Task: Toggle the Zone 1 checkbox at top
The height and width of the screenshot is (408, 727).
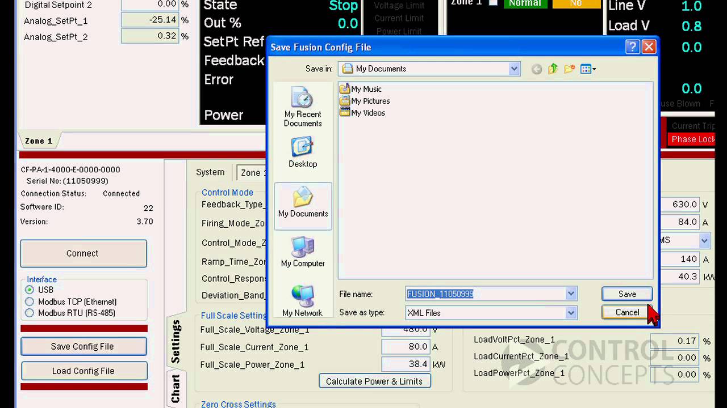Action: tap(493, 3)
